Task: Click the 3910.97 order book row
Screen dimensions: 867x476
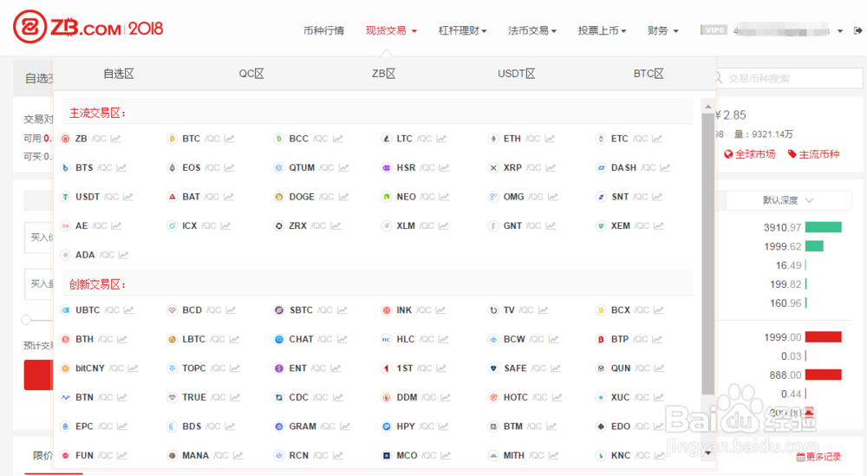Action: [x=802, y=227]
